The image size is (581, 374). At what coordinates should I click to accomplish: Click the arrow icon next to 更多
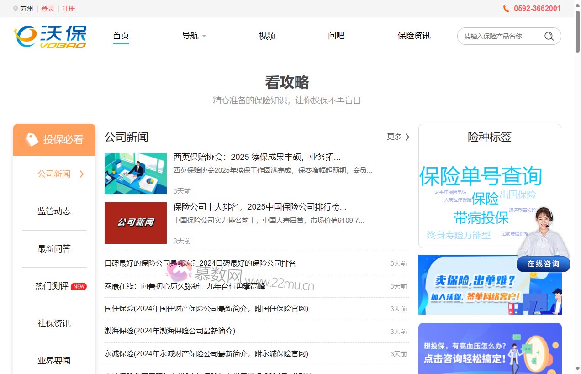pos(407,137)
